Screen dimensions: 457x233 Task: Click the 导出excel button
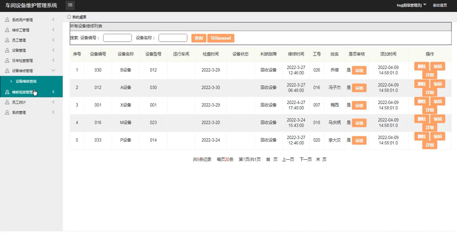coord(221,38)
